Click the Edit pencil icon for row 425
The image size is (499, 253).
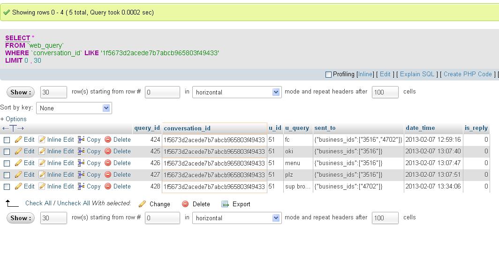[x=18, y=152]
